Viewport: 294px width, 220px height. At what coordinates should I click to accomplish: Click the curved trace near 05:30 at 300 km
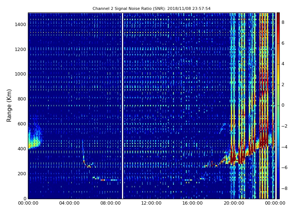(87, 154)
